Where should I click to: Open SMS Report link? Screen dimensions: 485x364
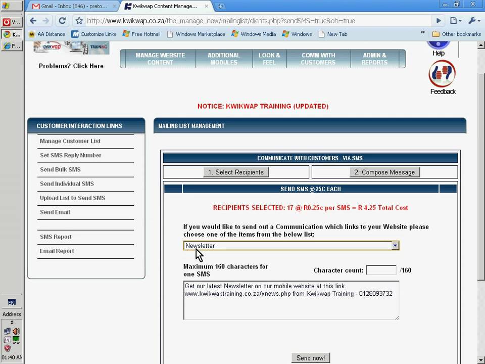click(56, 237)
